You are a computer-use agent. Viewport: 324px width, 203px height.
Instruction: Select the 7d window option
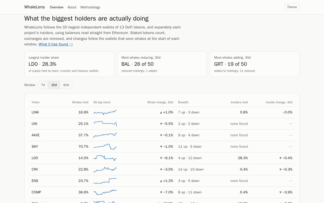(x=43, y=85)
